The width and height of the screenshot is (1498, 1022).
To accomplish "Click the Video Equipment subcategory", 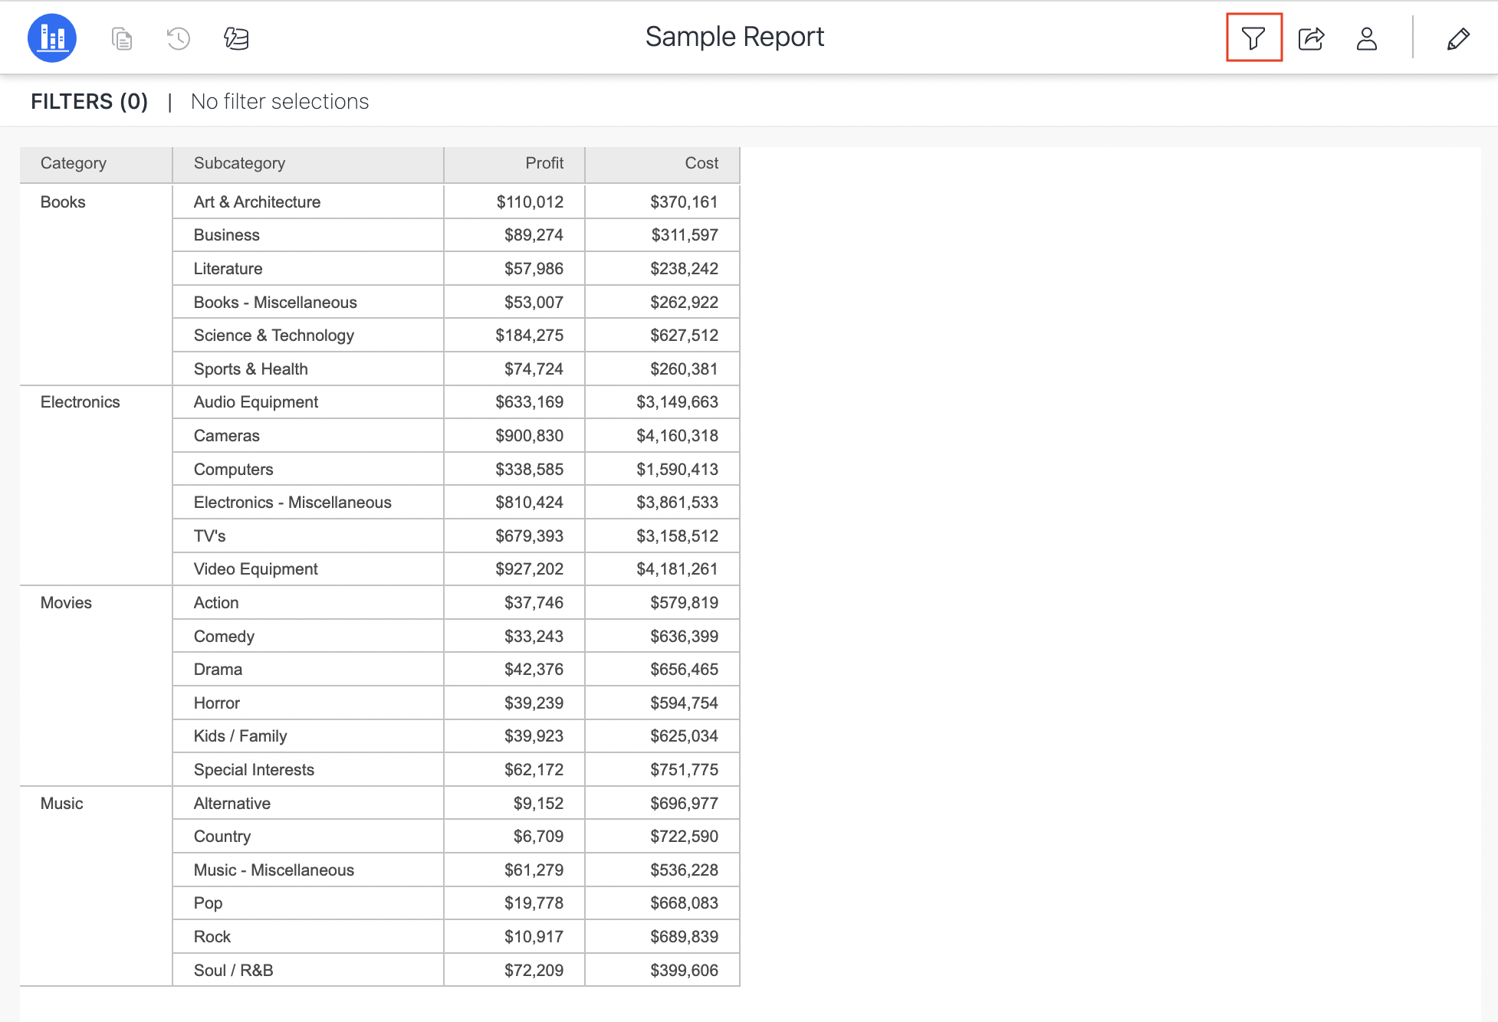I will click(x=255, y=569).
